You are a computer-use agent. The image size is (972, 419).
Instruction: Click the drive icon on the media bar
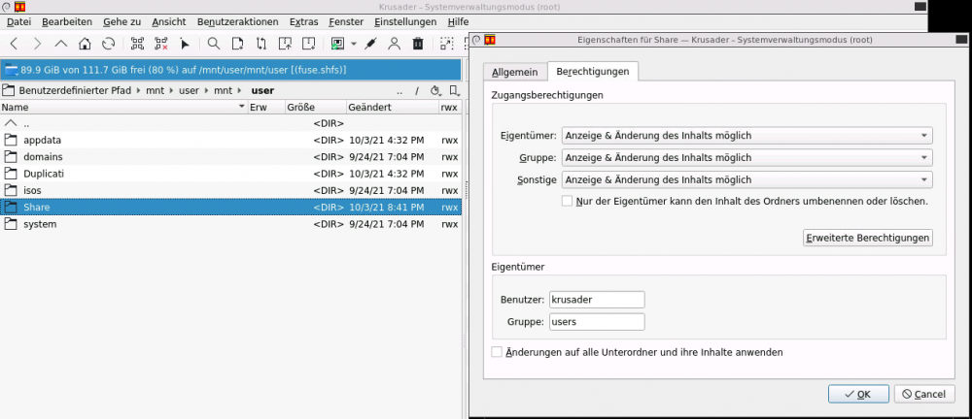[12, 69]
